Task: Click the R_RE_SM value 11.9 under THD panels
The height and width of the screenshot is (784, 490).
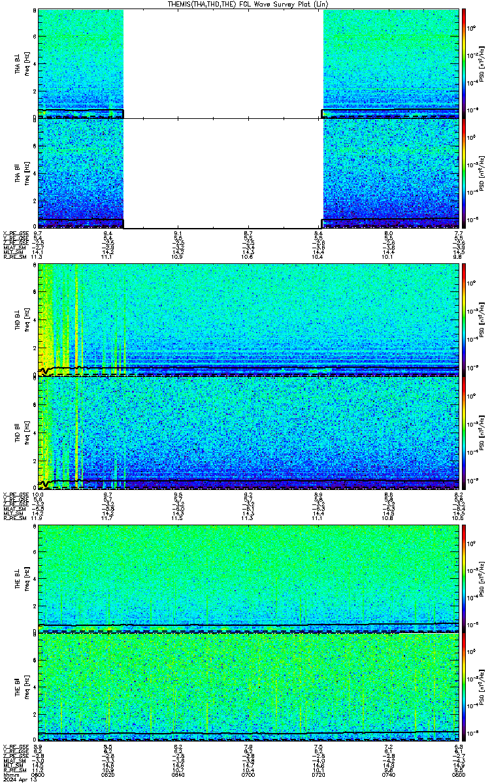Action: (x=38, y=518)
